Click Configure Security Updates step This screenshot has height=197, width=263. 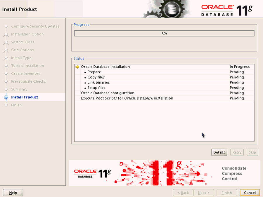pyautogui.click(x=35, y=26)
